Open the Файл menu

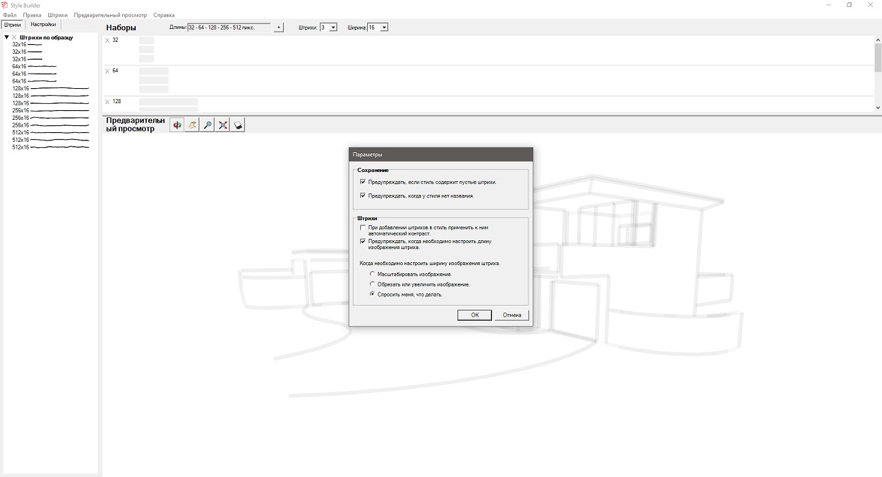tap(10, 15)
